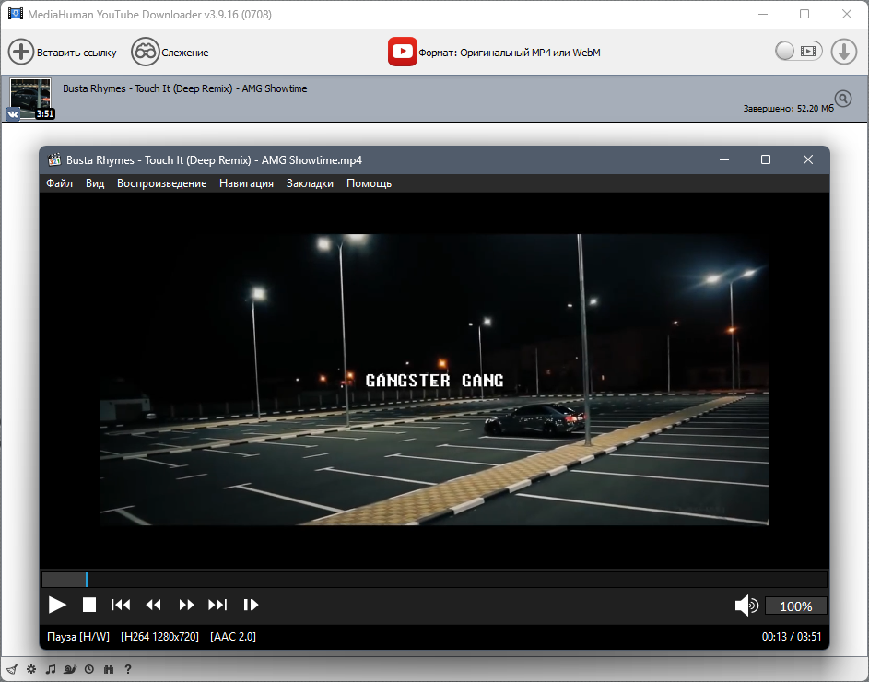869x682 pixels.
Task: Mute audio with the speaker icon
Action: tap(746, 606)
